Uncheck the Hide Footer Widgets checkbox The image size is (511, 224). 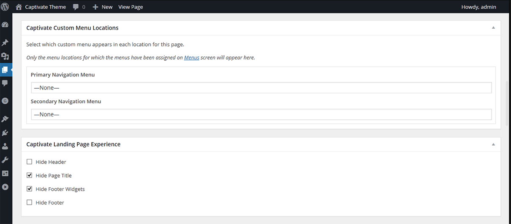[x=30, y=189]
